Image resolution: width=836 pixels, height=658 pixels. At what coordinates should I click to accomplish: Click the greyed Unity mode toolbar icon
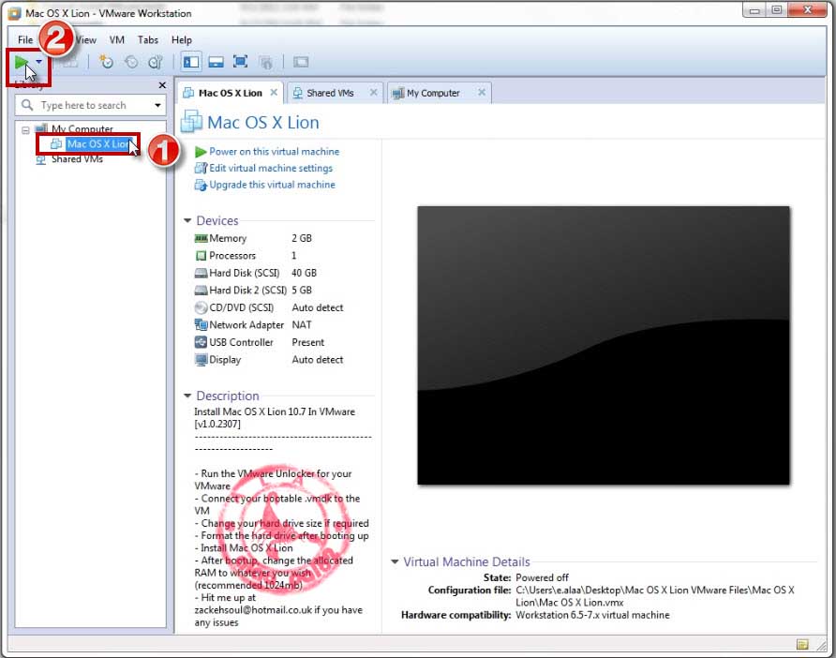pyautogui.click(x=265, y=63)
